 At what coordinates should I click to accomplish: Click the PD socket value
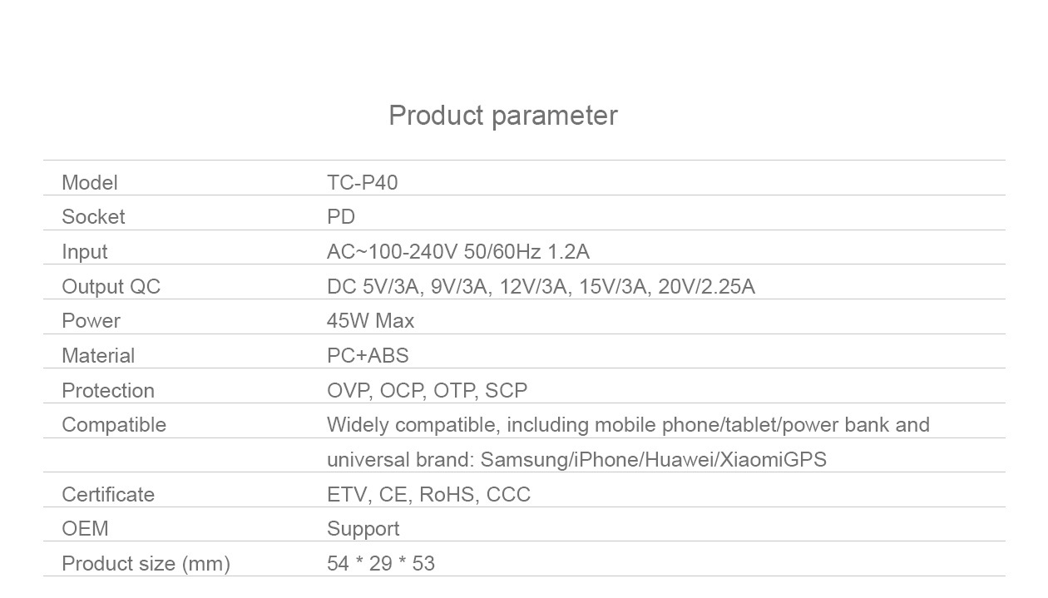341,217
